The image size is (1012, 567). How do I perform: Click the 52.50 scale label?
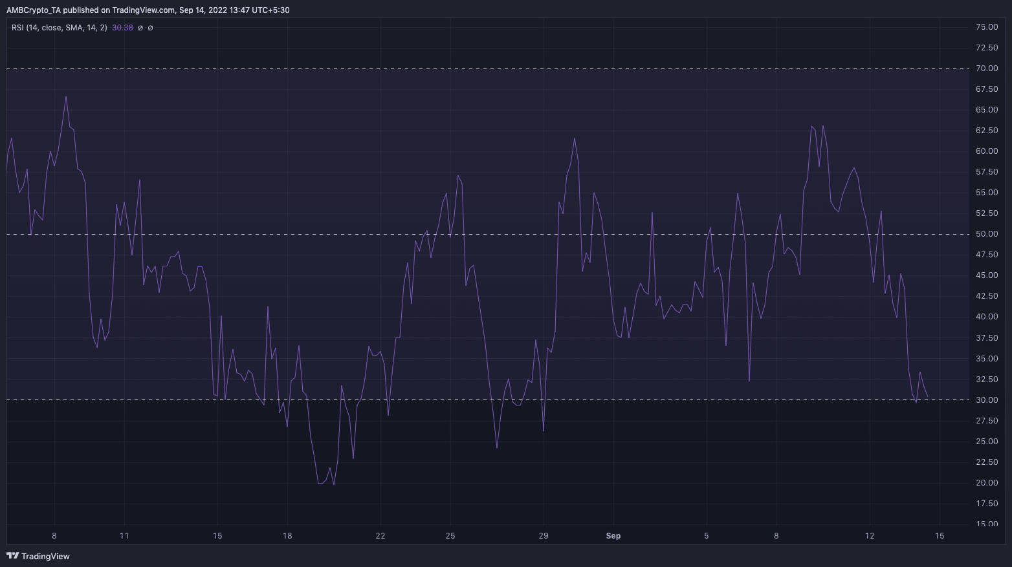[987, 213]
